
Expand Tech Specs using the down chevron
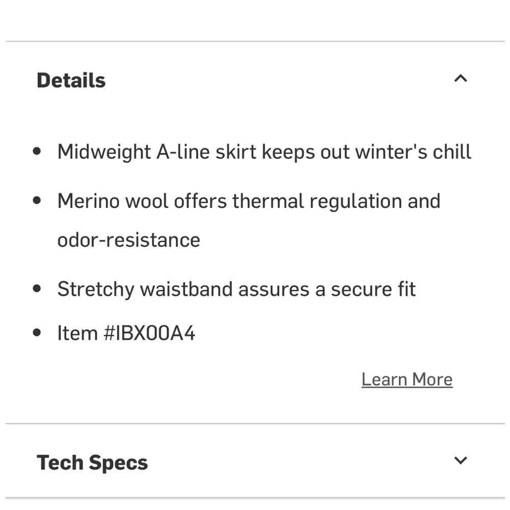pos(461,461)
